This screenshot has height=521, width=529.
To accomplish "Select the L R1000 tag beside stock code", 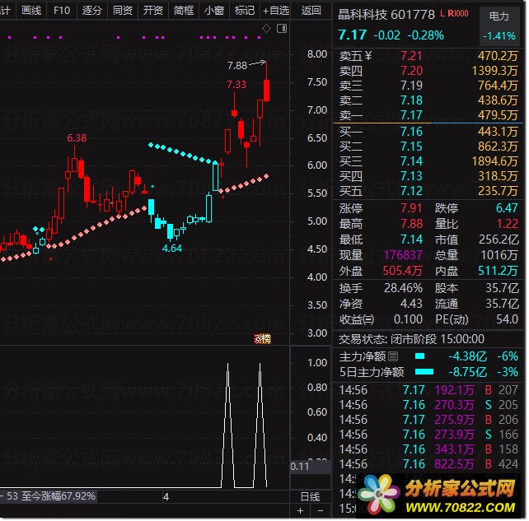I will [x=454, y=13].
